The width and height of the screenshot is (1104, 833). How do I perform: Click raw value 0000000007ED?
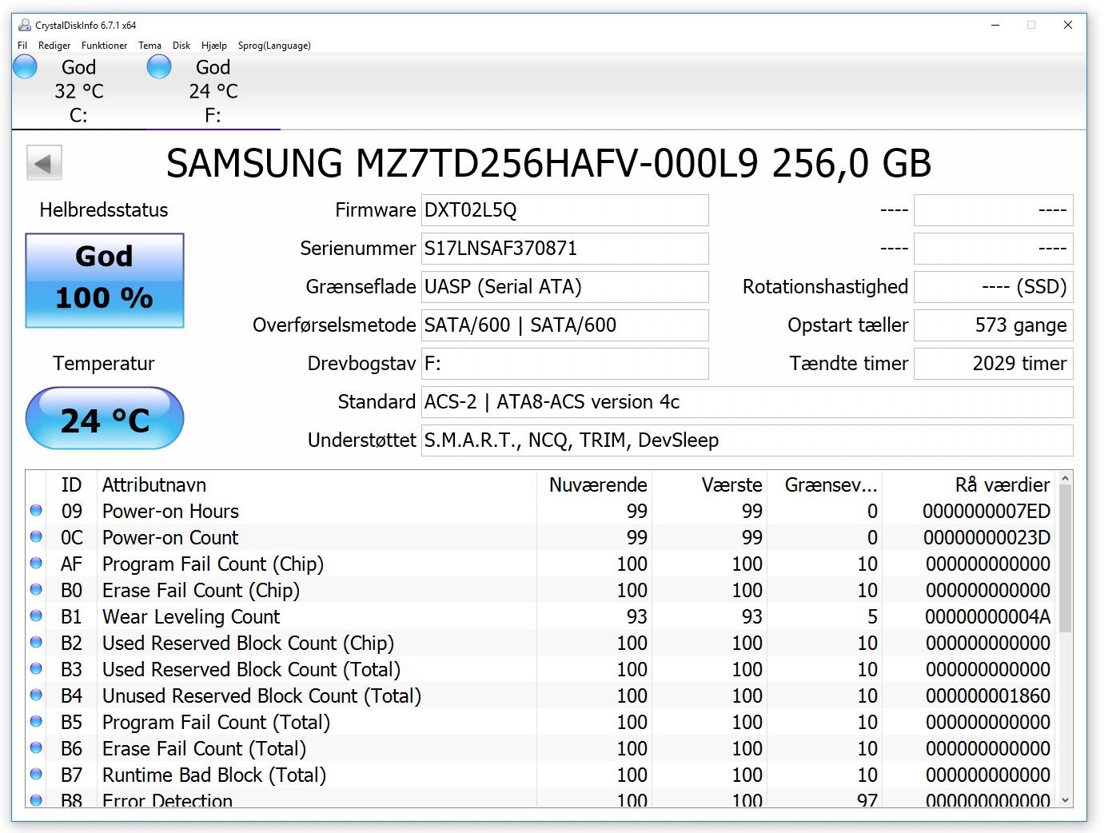(986, 511)
